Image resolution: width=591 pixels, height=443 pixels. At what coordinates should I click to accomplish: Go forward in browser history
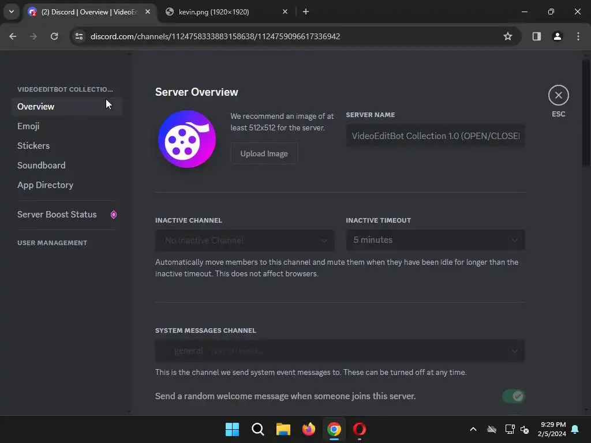(x=33, y=36)
